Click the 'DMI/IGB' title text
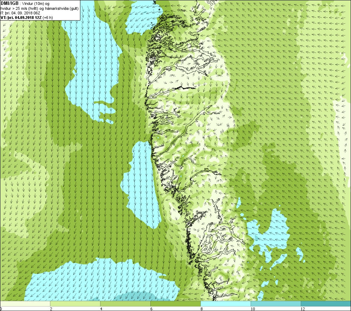Screen dimensions: 351x311 click(9, 4)
